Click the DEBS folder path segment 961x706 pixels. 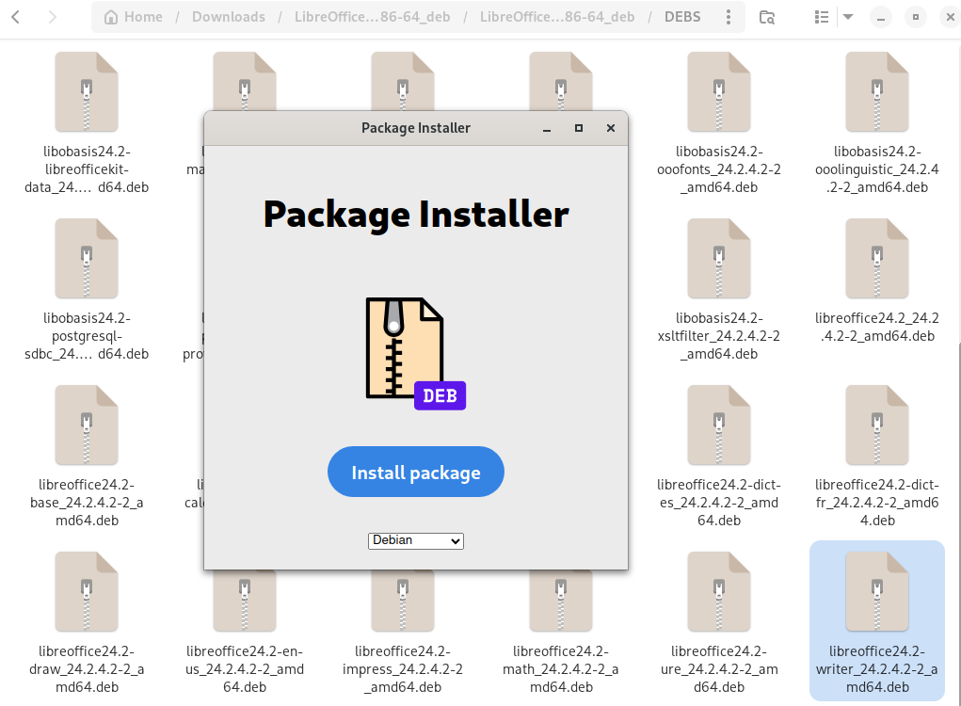coord(682,17)
